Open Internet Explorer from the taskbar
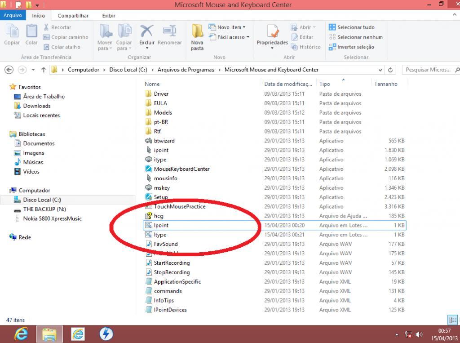This screenshot has height=343, width=460. click(x=21, y=334)
